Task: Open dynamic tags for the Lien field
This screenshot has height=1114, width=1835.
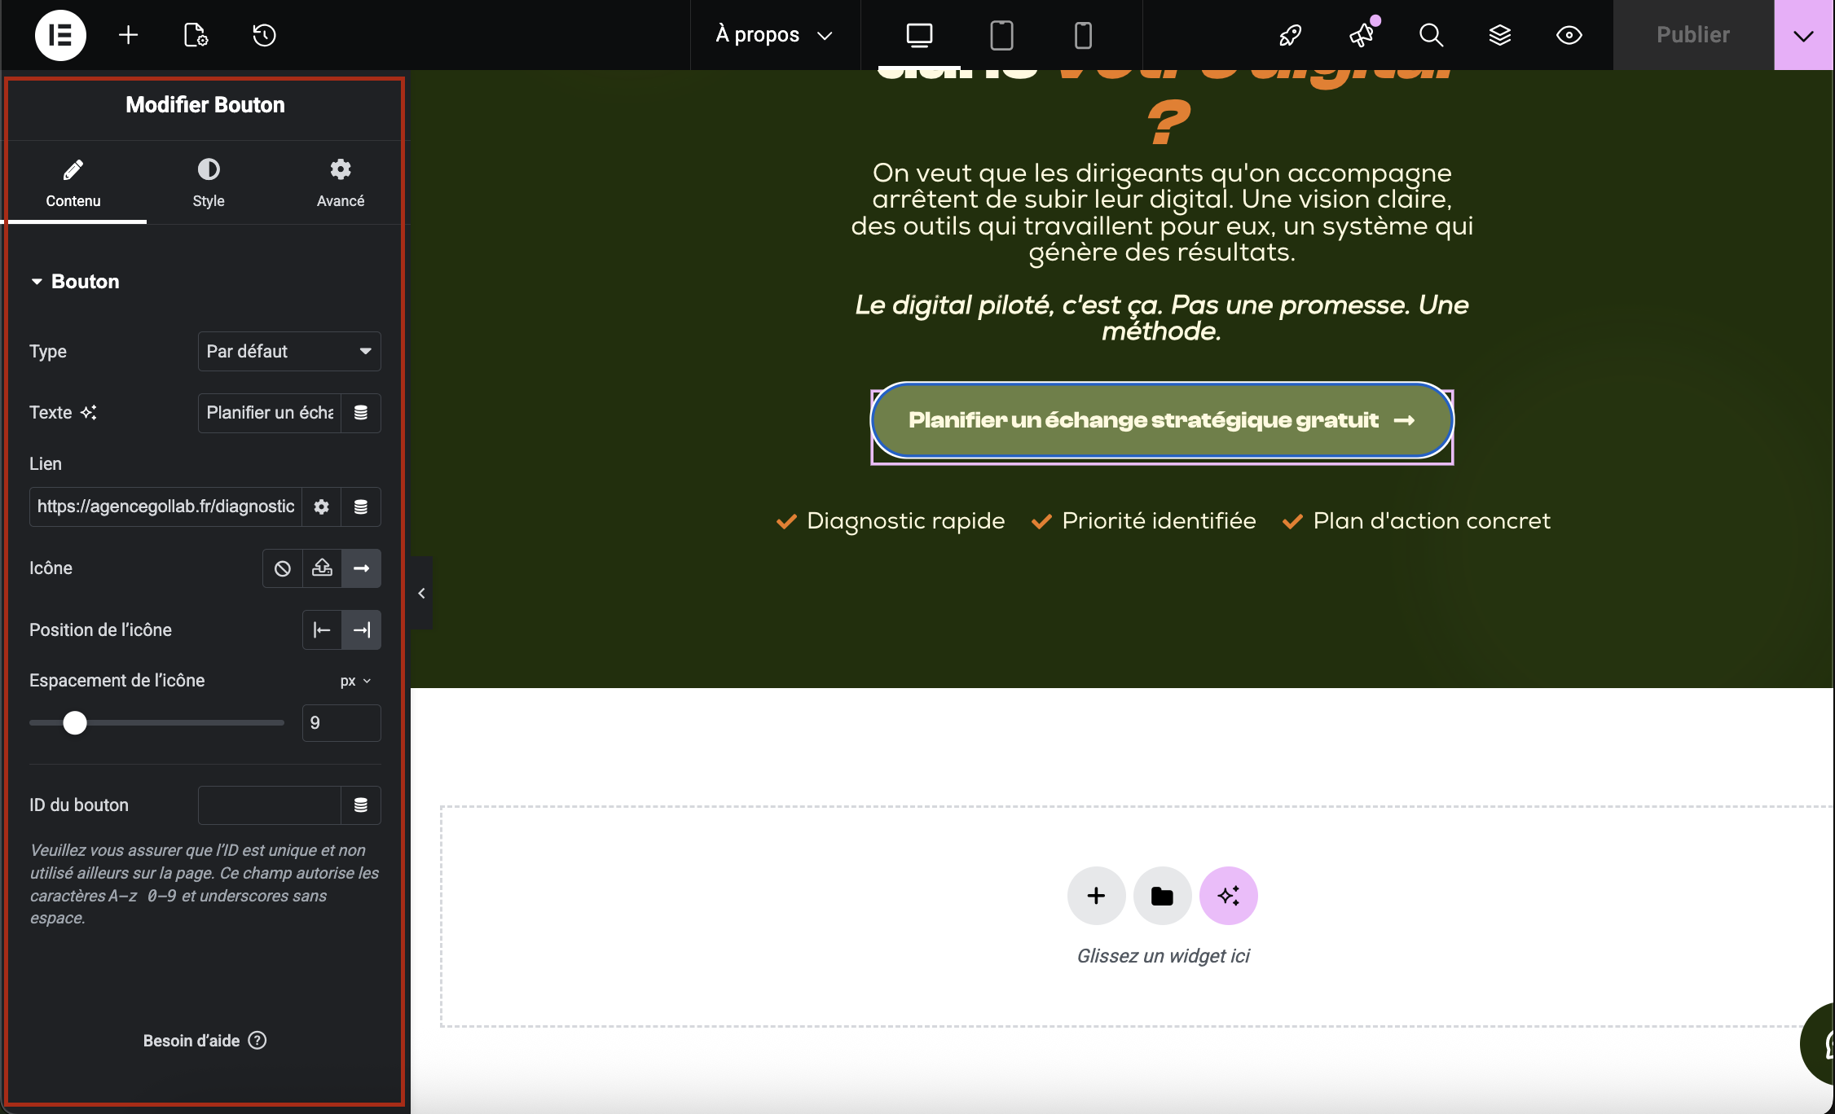Action: (x=361, y=507)
